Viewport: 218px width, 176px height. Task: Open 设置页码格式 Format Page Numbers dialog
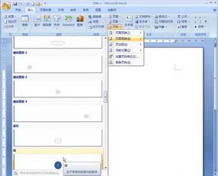126,57
